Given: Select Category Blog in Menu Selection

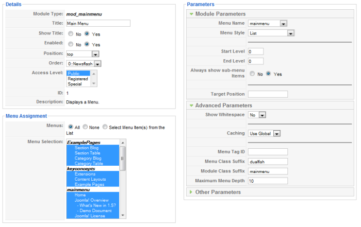Looking at the screenshot, I should click(93, 159).
